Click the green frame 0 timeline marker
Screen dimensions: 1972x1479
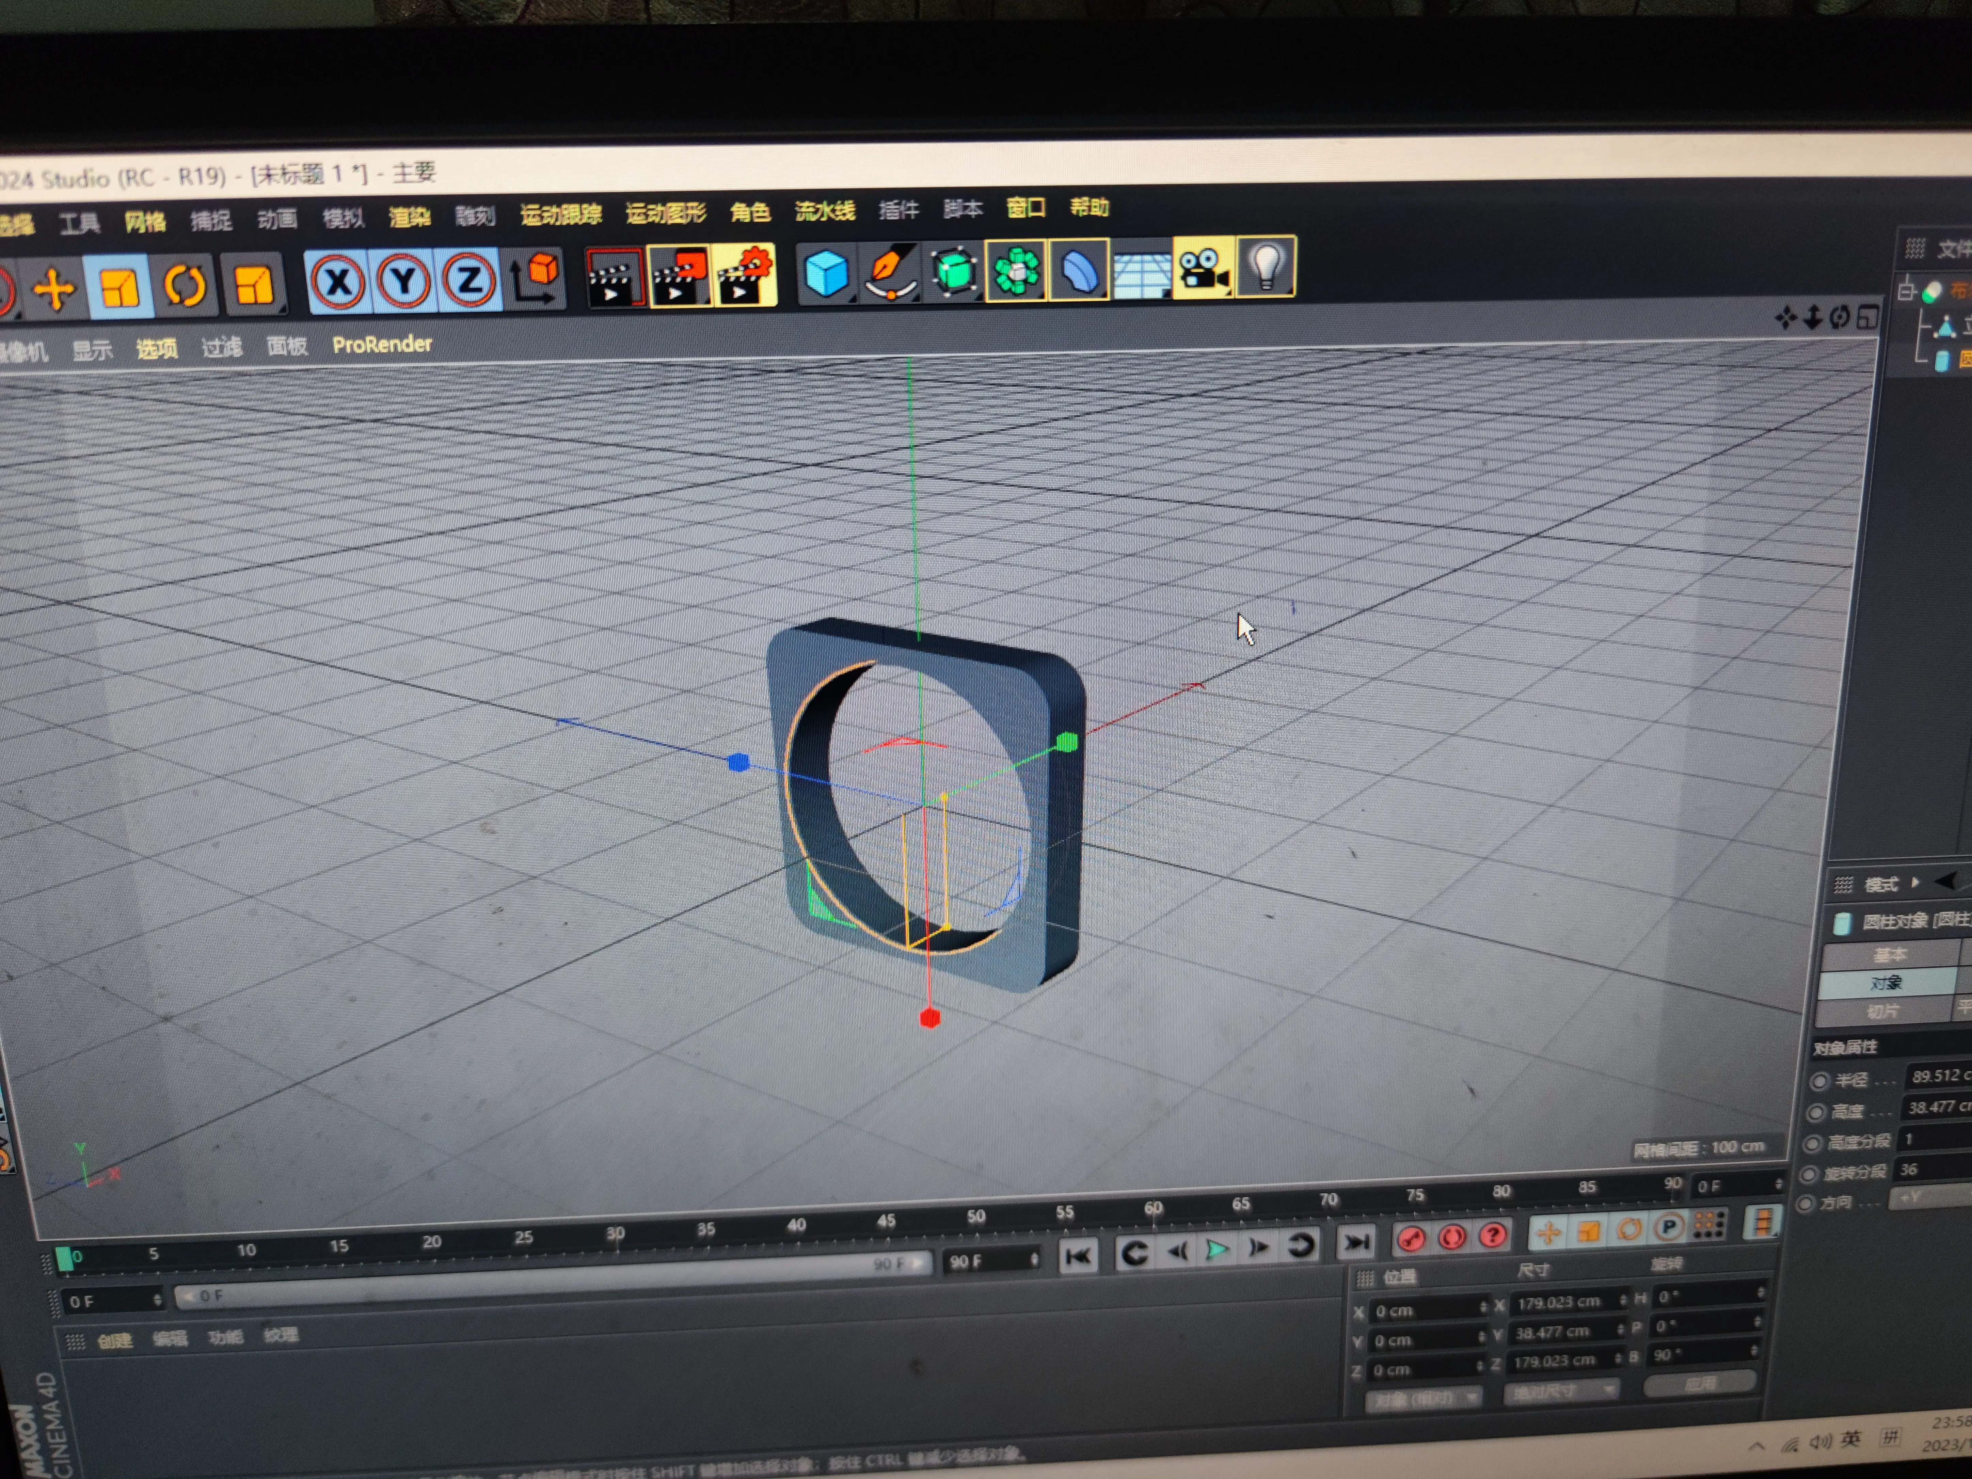click(64, 1258)
